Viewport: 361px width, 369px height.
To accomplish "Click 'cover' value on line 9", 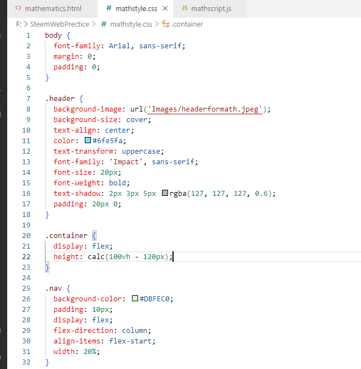I will tap(137, 119).
